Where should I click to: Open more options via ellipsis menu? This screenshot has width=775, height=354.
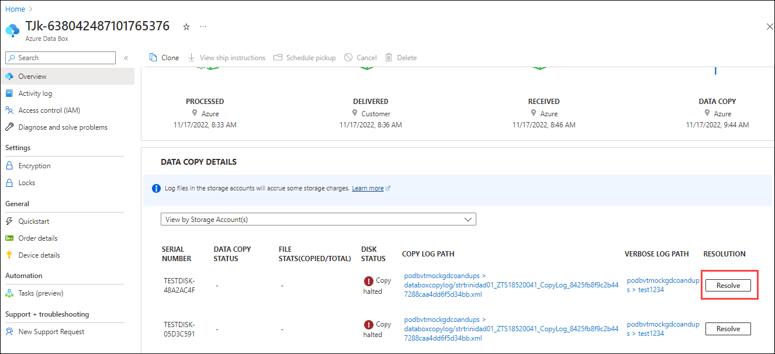[x=203, y=27]
